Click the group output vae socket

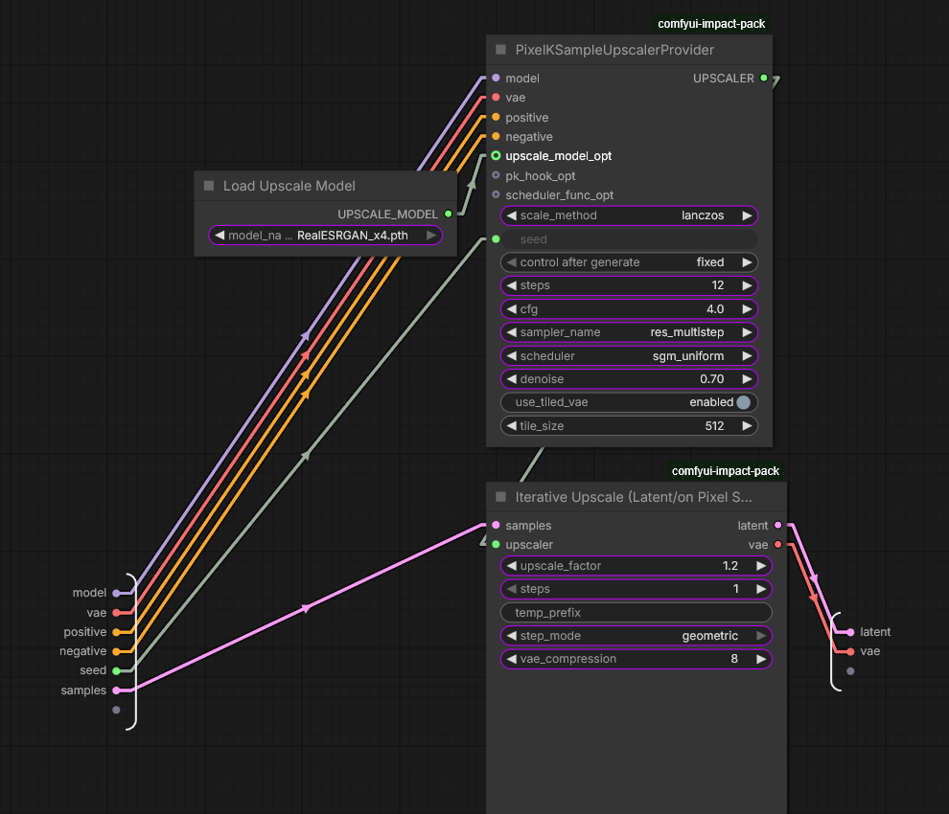[x=850, y=651]
